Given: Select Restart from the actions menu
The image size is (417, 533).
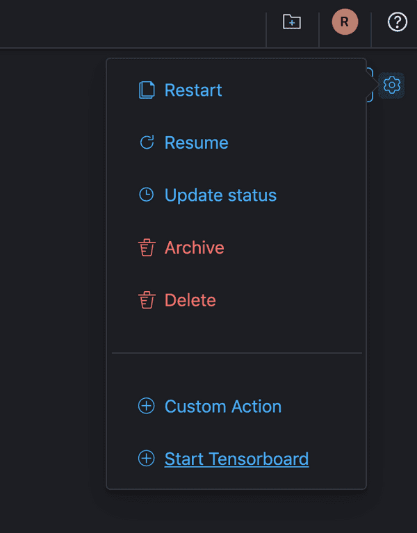Looking at the screenshot, I should click(193, 90).
